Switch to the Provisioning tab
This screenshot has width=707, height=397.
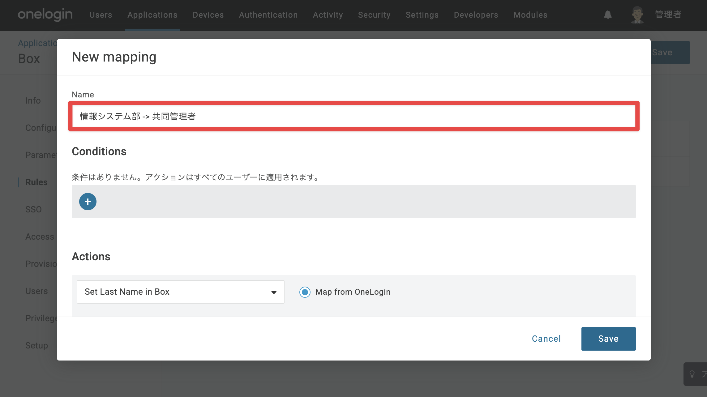point(41,264)
